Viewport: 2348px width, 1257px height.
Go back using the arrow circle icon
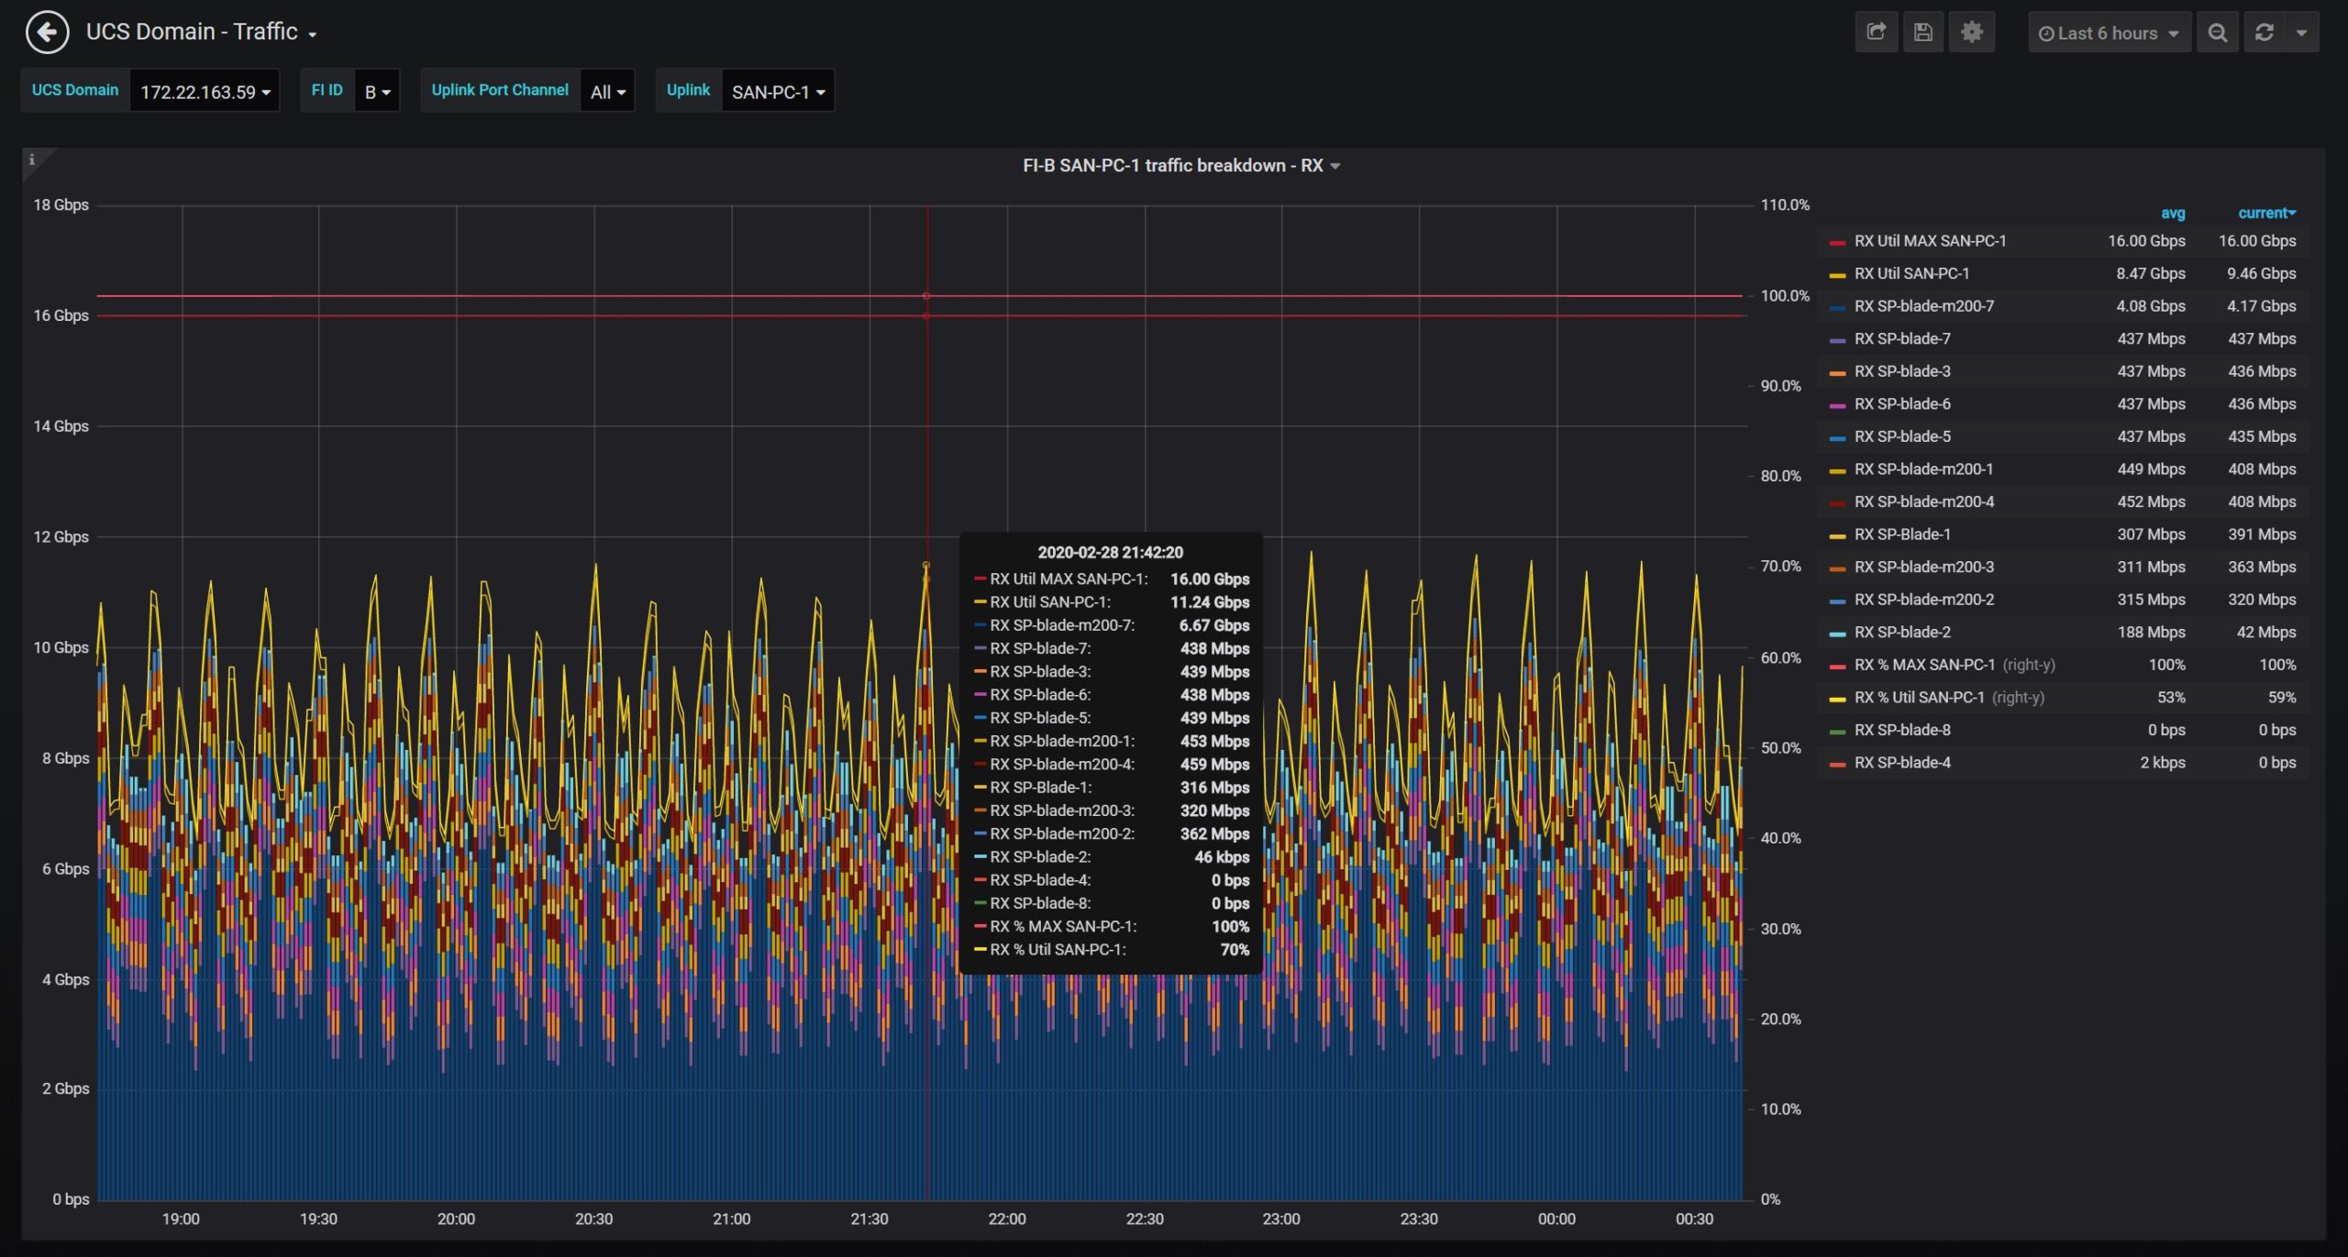47,33
